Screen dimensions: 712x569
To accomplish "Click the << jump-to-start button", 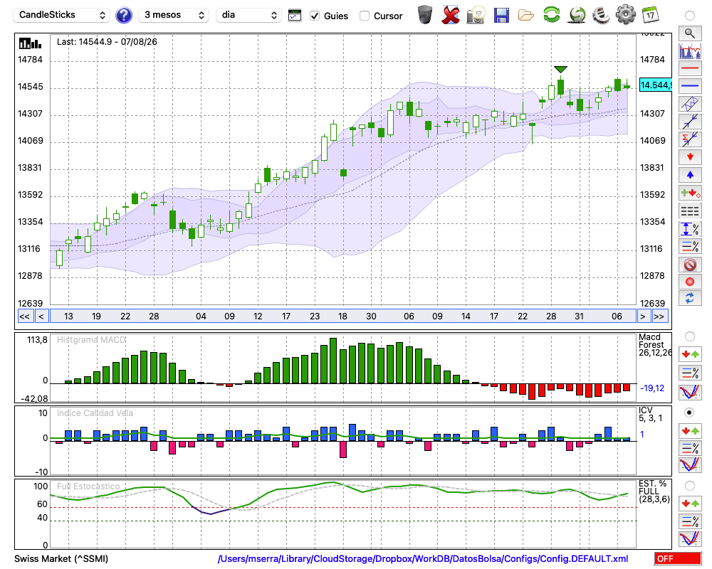I will point(25,317).
